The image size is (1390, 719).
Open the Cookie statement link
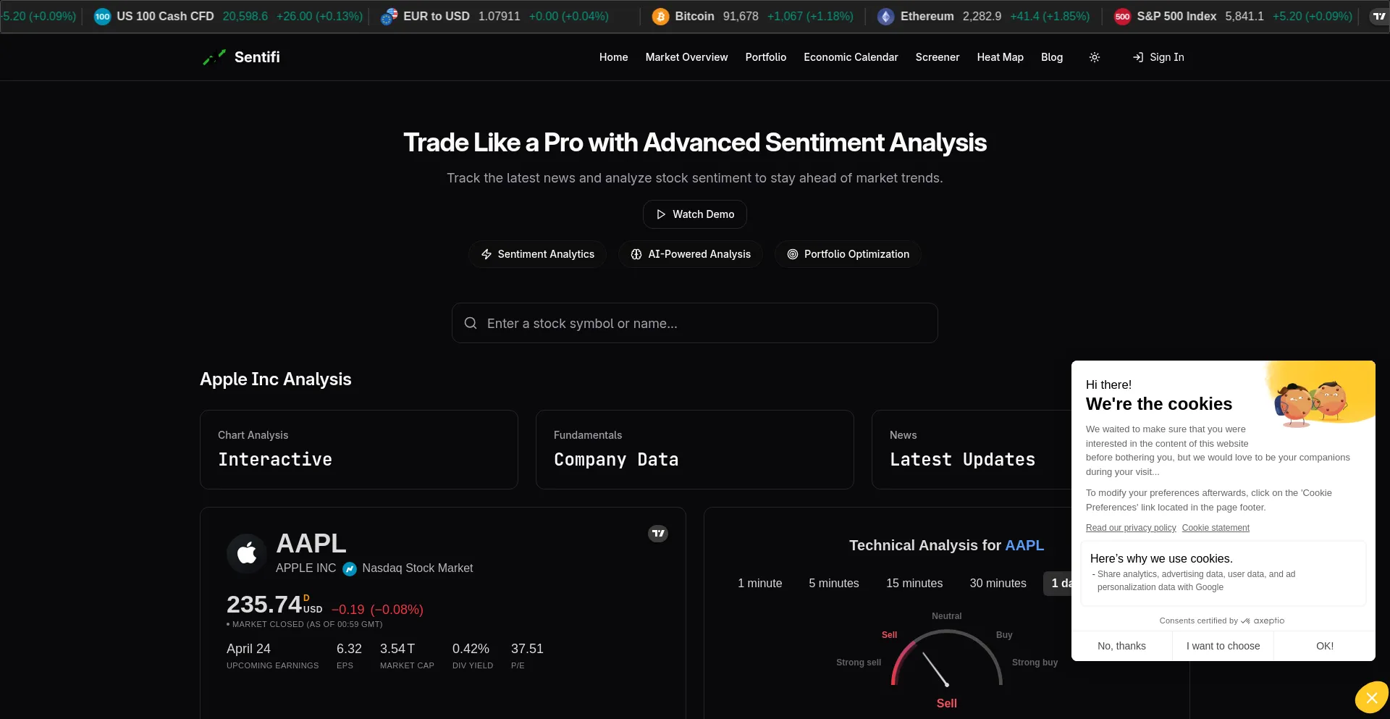click(x=1216, y=528)
